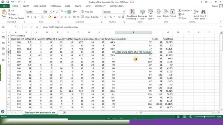
Task: Click the Excel Help question mark
Action: 201,2
